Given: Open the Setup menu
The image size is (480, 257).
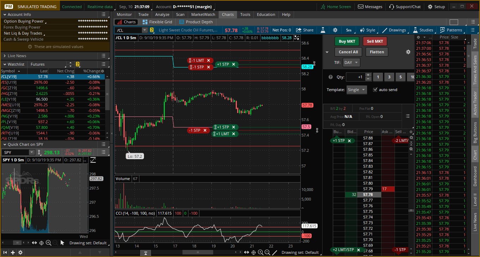Looking at the screenshot, I should [x=436, y=7].
